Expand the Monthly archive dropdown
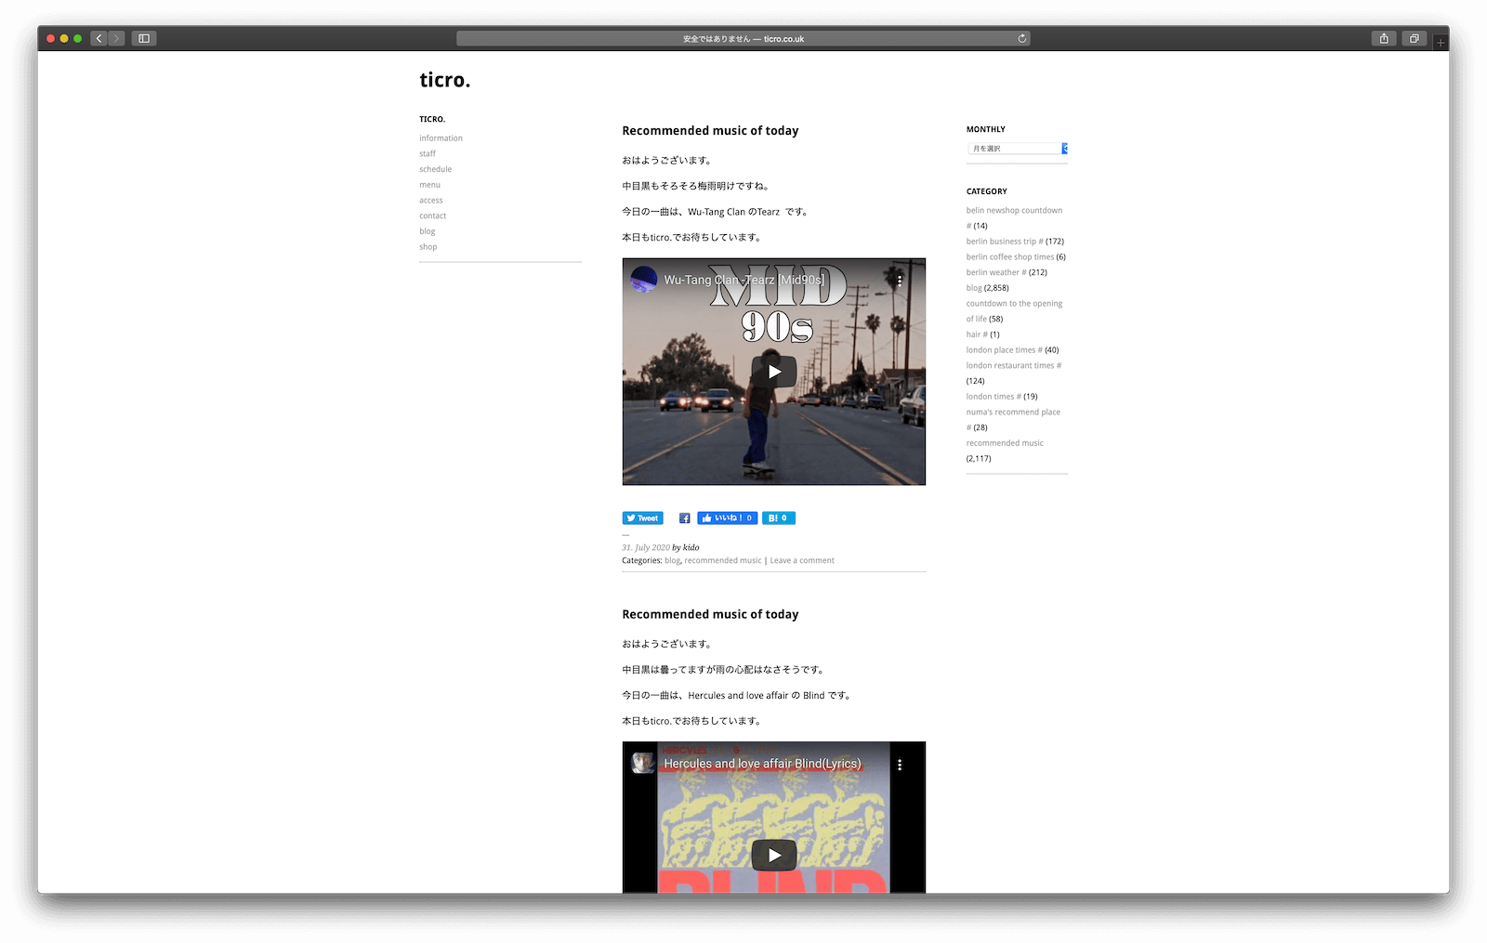Screen dimensions: 1487x943 tap(1017, 149)
